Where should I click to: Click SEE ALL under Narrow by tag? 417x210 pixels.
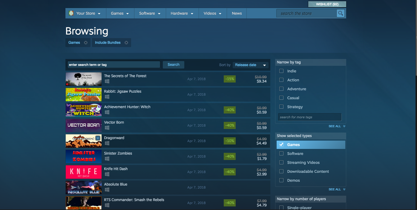[337, 126]
